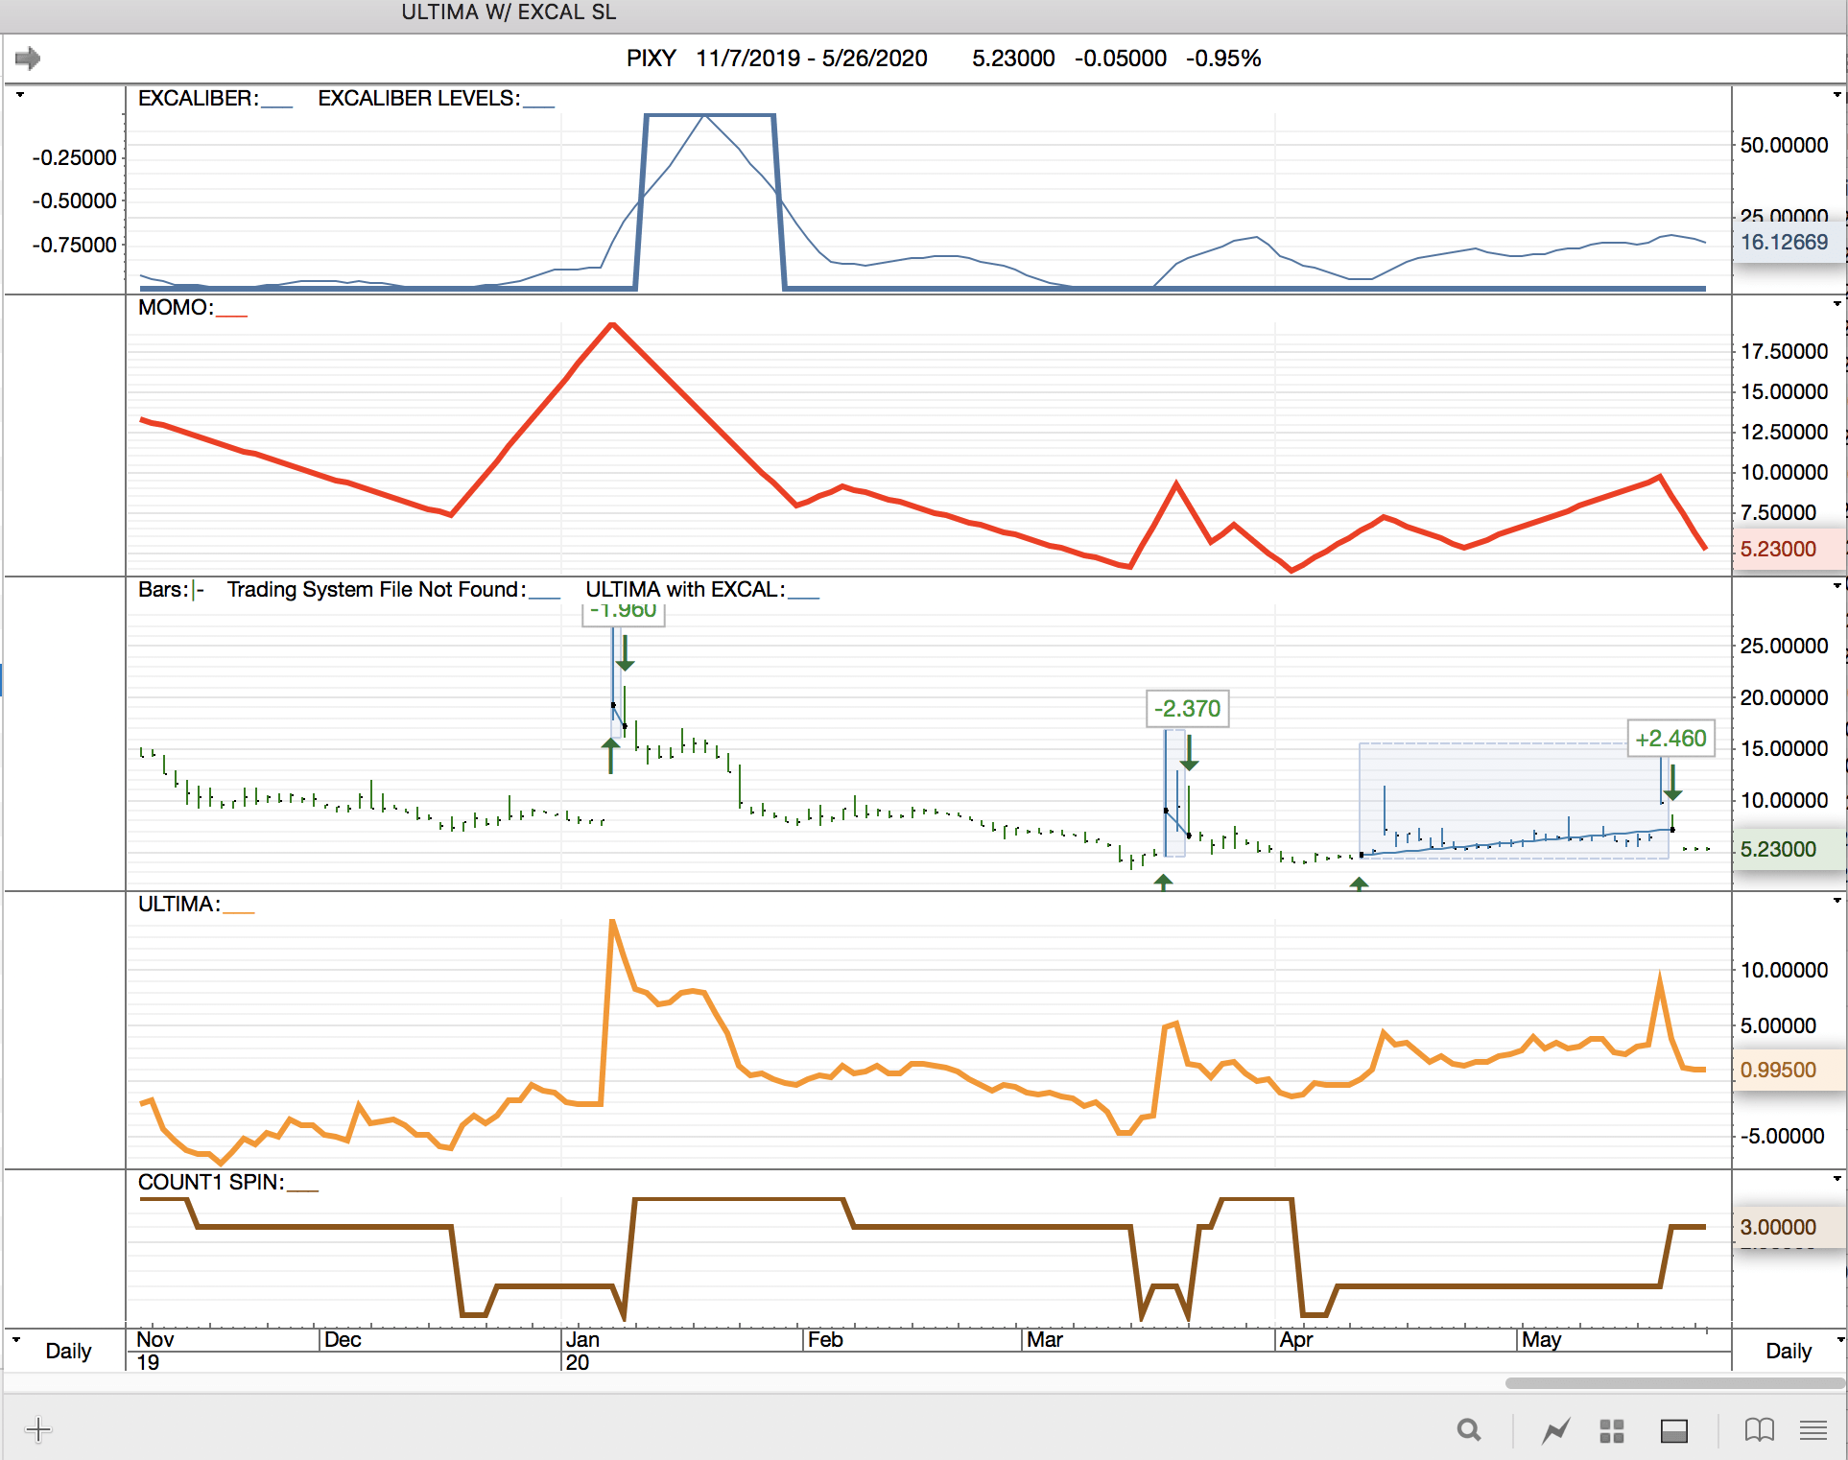Expand the COUNT1 SPIN pane menu triangle
The width and height of the screenshot is (1848, 1460).
click(1836, 1179)
